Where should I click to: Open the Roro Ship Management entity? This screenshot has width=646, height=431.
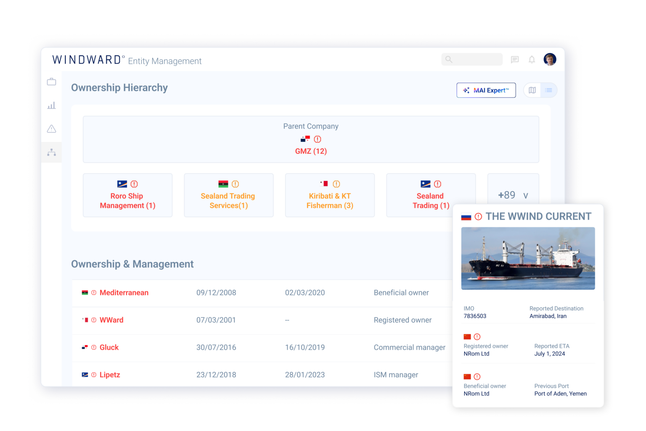coord(127,195)
